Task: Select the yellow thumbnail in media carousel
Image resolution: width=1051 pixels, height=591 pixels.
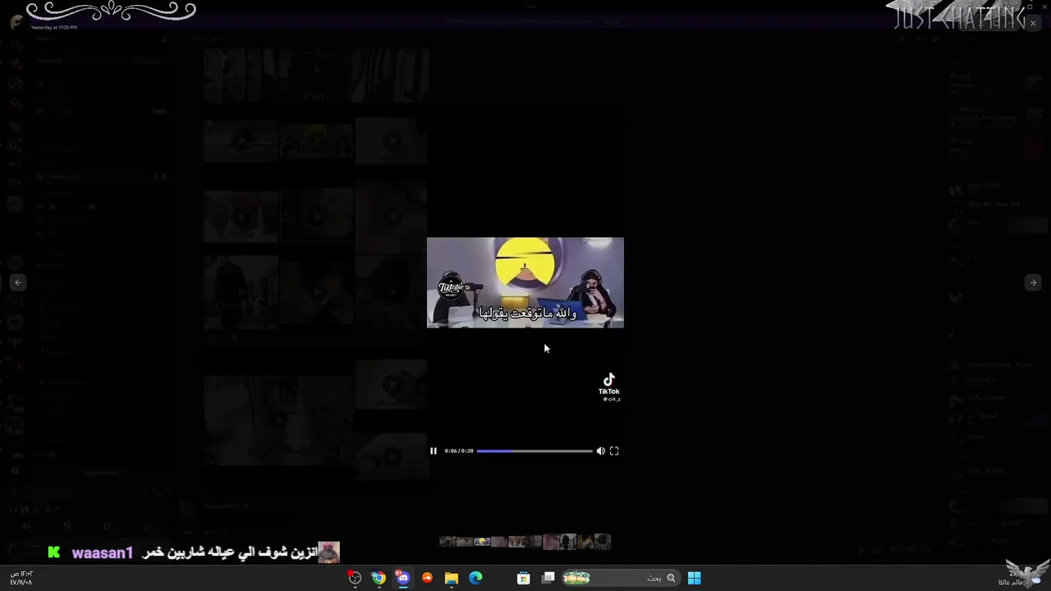Action: tap(482, 542)
